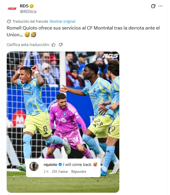Click the tweet text about Romell Quioto
The width and height of the screenshot is (170, 195).
pos(83,31)
